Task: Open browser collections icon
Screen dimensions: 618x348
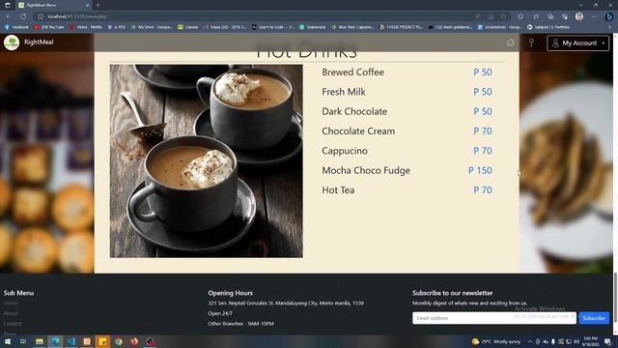Action: click(x=550, y=16)
